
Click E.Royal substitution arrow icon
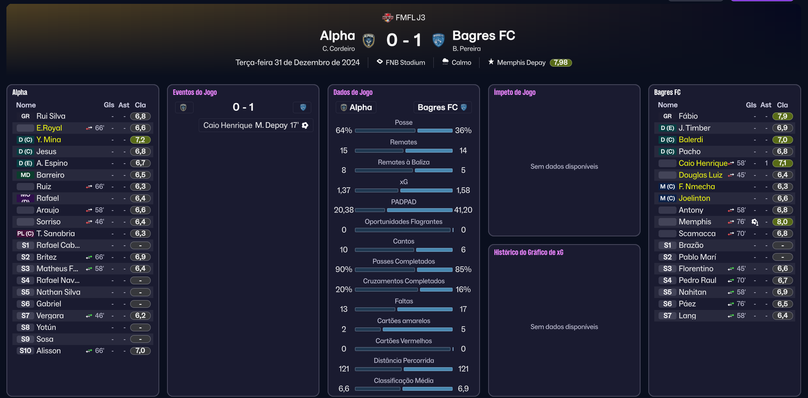coord(89,128)
